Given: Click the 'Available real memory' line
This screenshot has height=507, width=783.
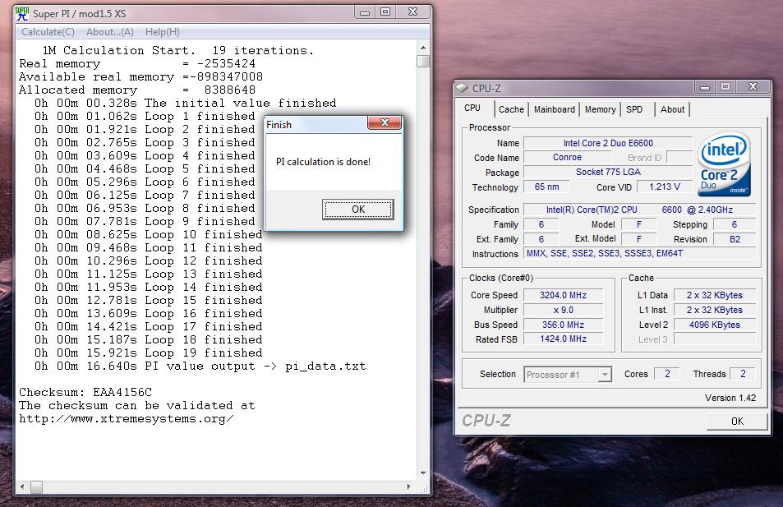Looking at the screenshot, I should 140,77.
